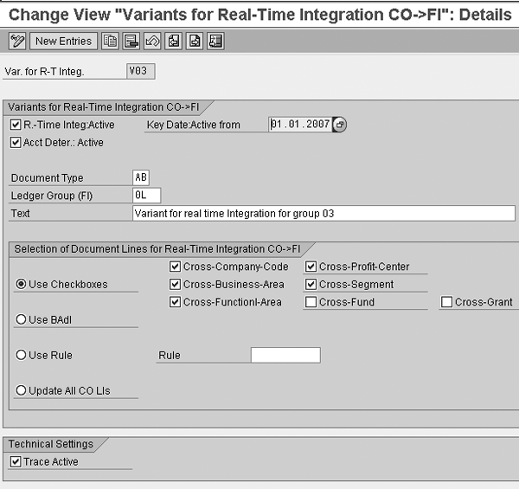Open the Key Date value help picker

[340, 125]
